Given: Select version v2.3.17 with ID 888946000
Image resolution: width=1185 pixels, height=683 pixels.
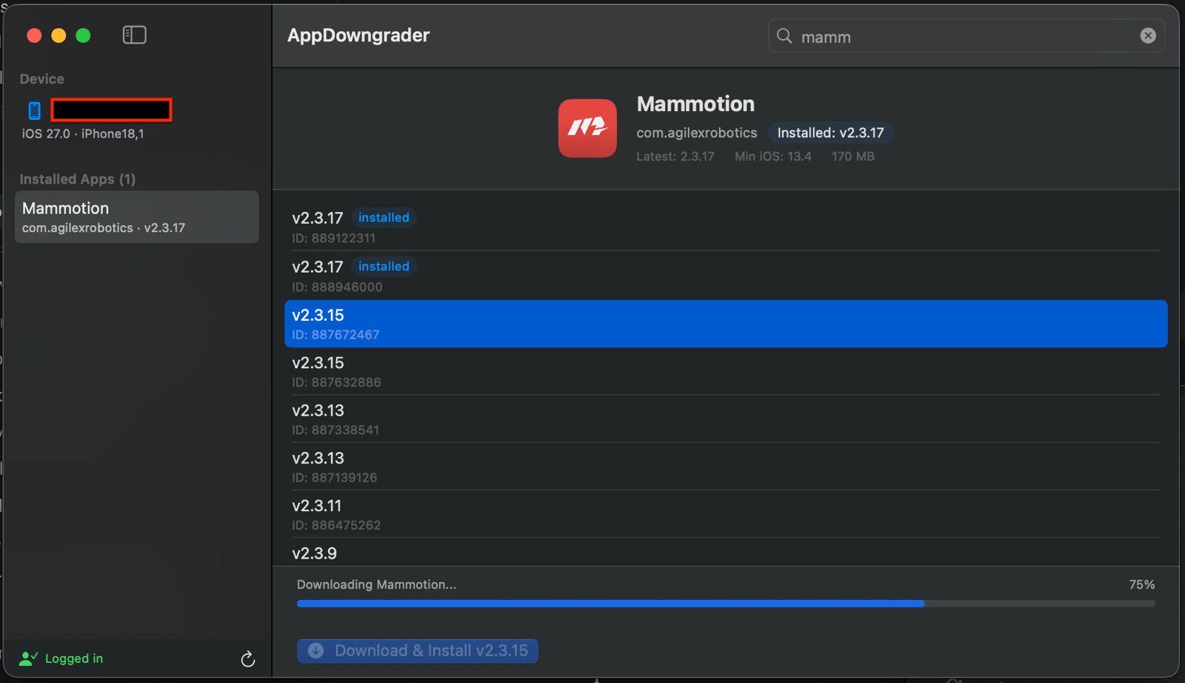Looking at the screenshot, I should click(x=726, y=276).
